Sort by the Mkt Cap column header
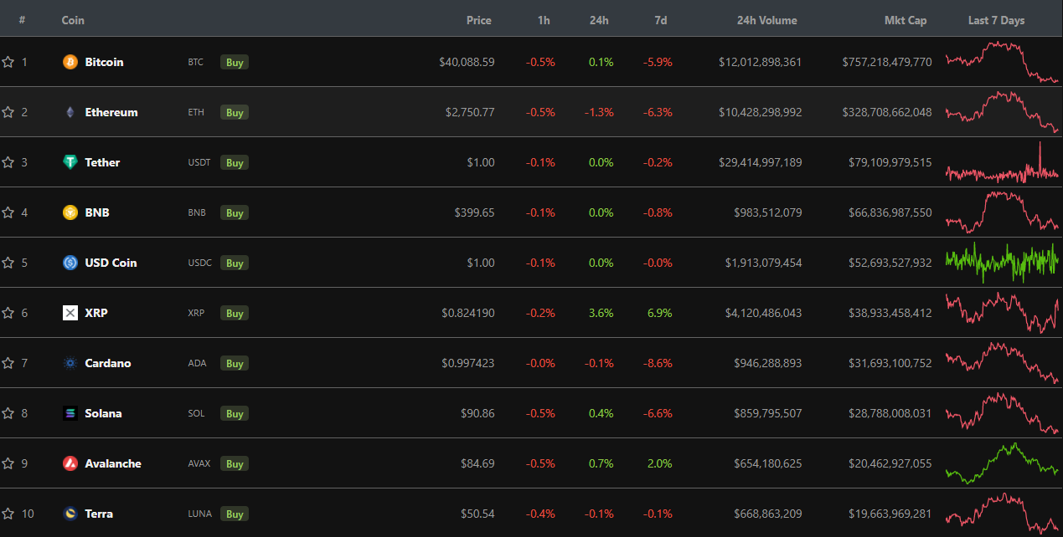The height and width of the screenshot is (537, 1063). point(906,20)
